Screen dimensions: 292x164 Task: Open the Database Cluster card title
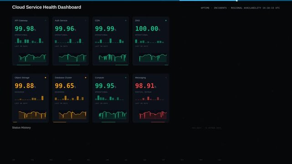click(63, 77)
